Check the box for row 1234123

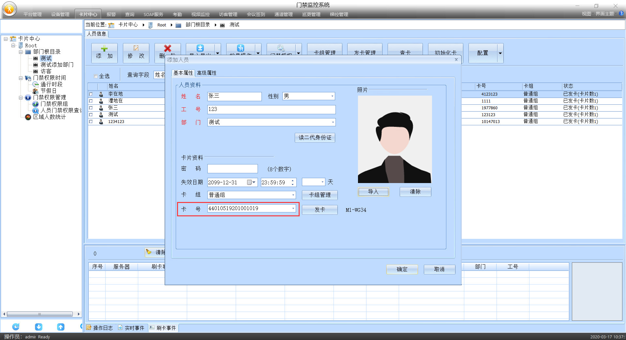point(91,121)
